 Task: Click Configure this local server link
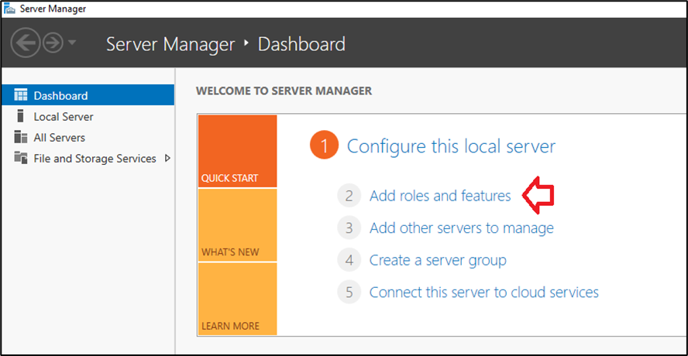coord(451,146)
